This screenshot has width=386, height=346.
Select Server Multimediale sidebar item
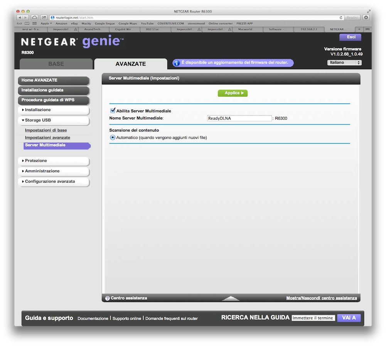(x=57, y=145)
